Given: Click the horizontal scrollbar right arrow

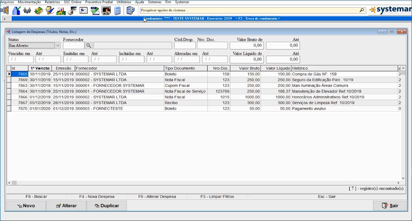Looking at the screenshot, I should [398, 183].
